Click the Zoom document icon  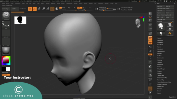point(150,25)
